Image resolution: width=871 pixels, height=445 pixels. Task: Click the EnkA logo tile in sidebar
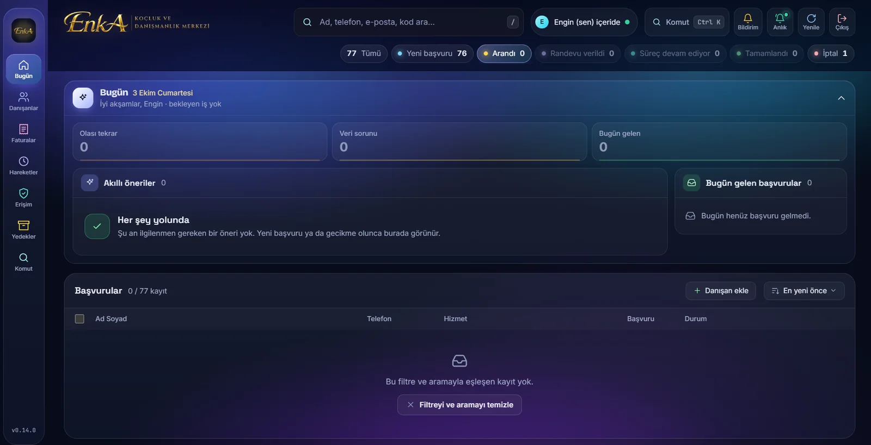click(23, 31)
